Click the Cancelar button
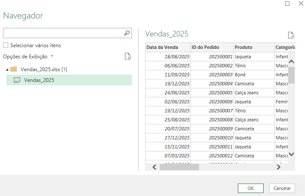Screen dimensions: 305x196 (x=282, y=188)
